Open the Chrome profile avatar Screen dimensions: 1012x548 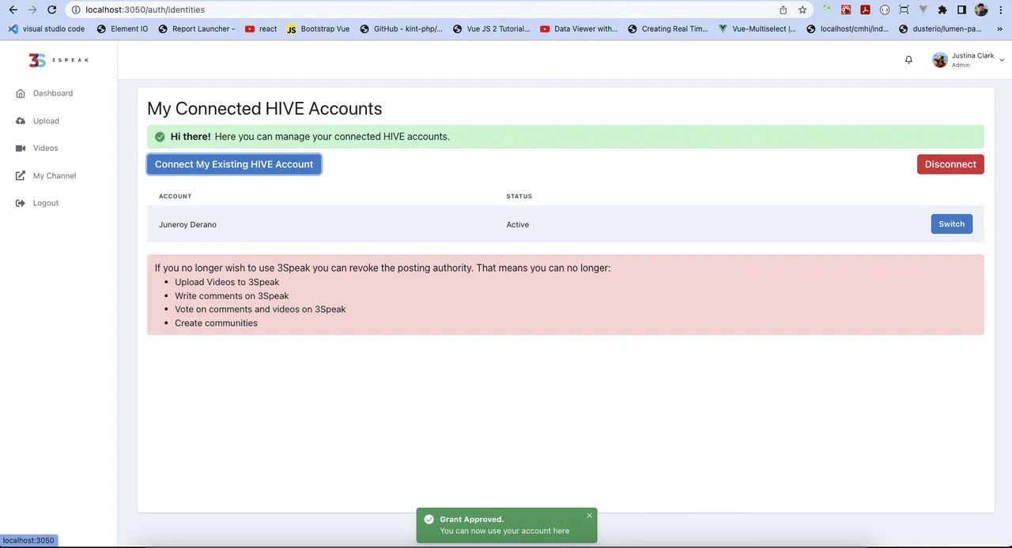coord(981,9)
